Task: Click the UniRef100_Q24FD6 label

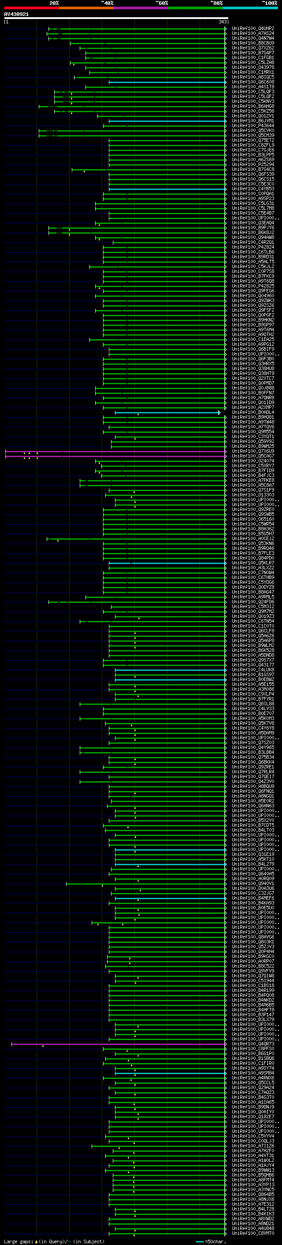Action: pyautogui.click(x=253, y=602)
